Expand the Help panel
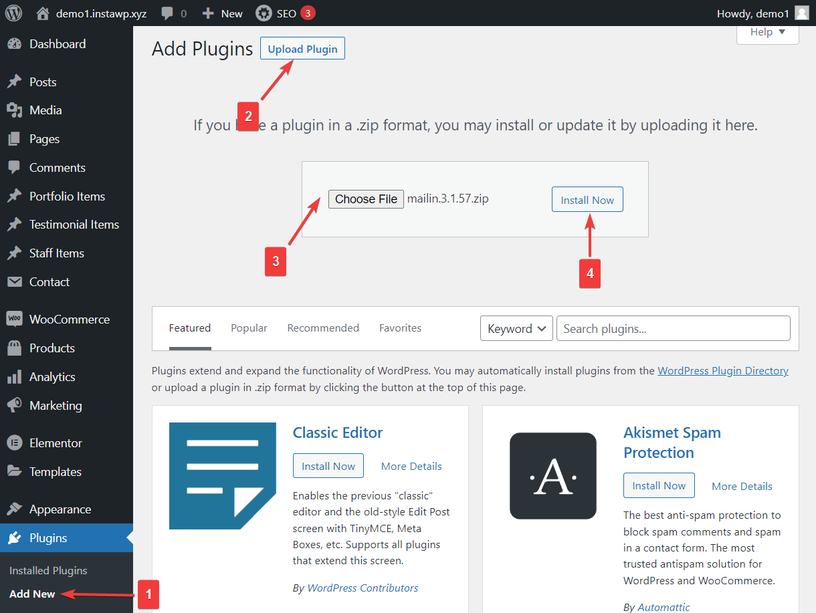Viewport: 816px width, 613px height. [767, 31]
